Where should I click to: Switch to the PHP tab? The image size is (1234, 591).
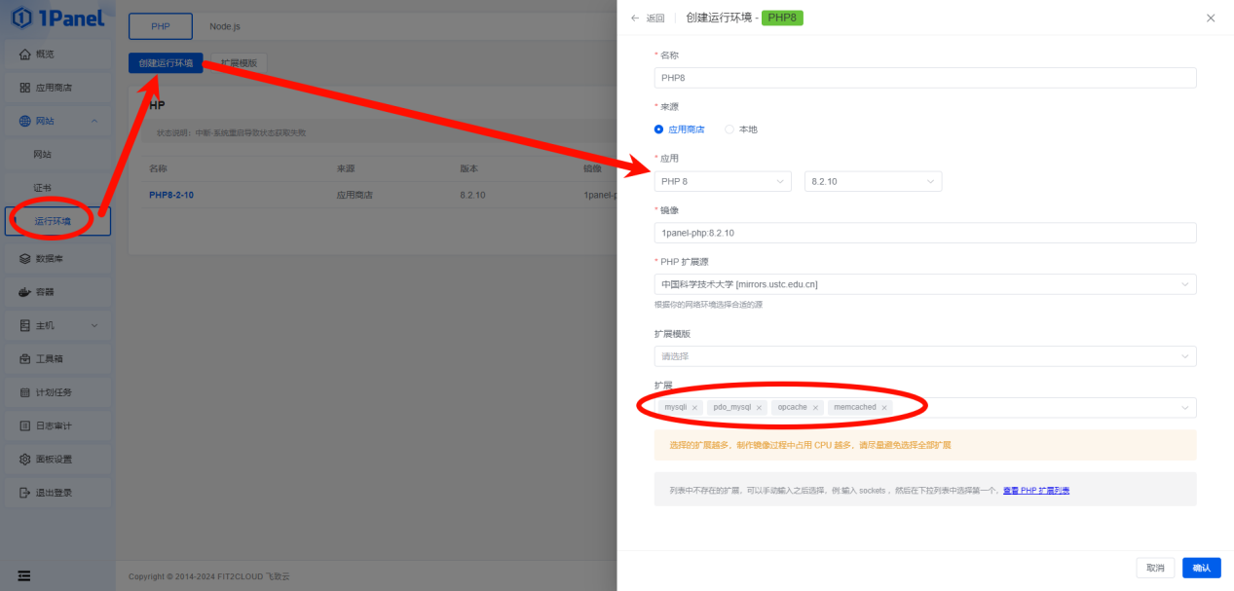pos(160,26)
